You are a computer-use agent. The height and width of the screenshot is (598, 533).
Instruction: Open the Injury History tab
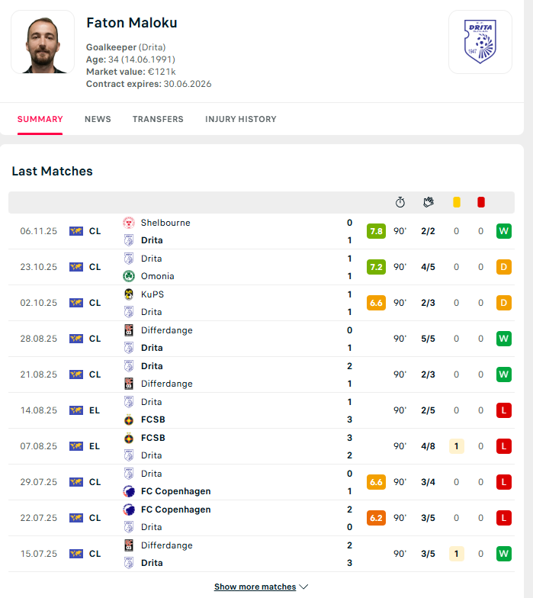[x=241, y=119]
